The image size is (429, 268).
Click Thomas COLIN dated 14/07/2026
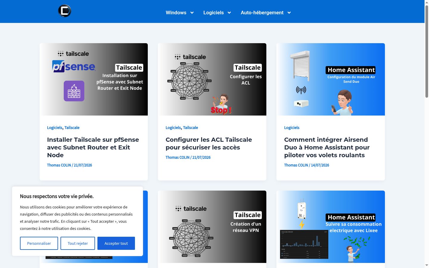(296, 165)
